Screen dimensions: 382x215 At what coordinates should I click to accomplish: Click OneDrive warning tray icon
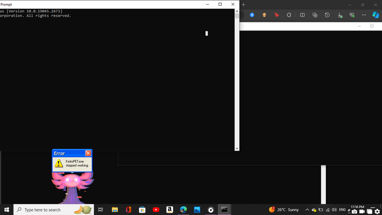[314, 210]
